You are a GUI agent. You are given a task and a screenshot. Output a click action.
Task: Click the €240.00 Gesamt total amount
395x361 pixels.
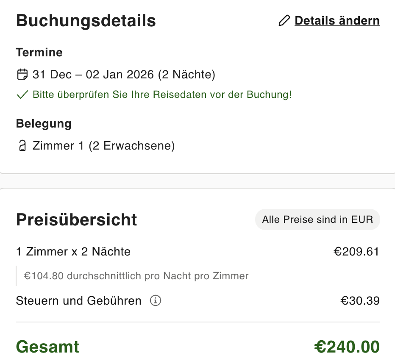347,347
